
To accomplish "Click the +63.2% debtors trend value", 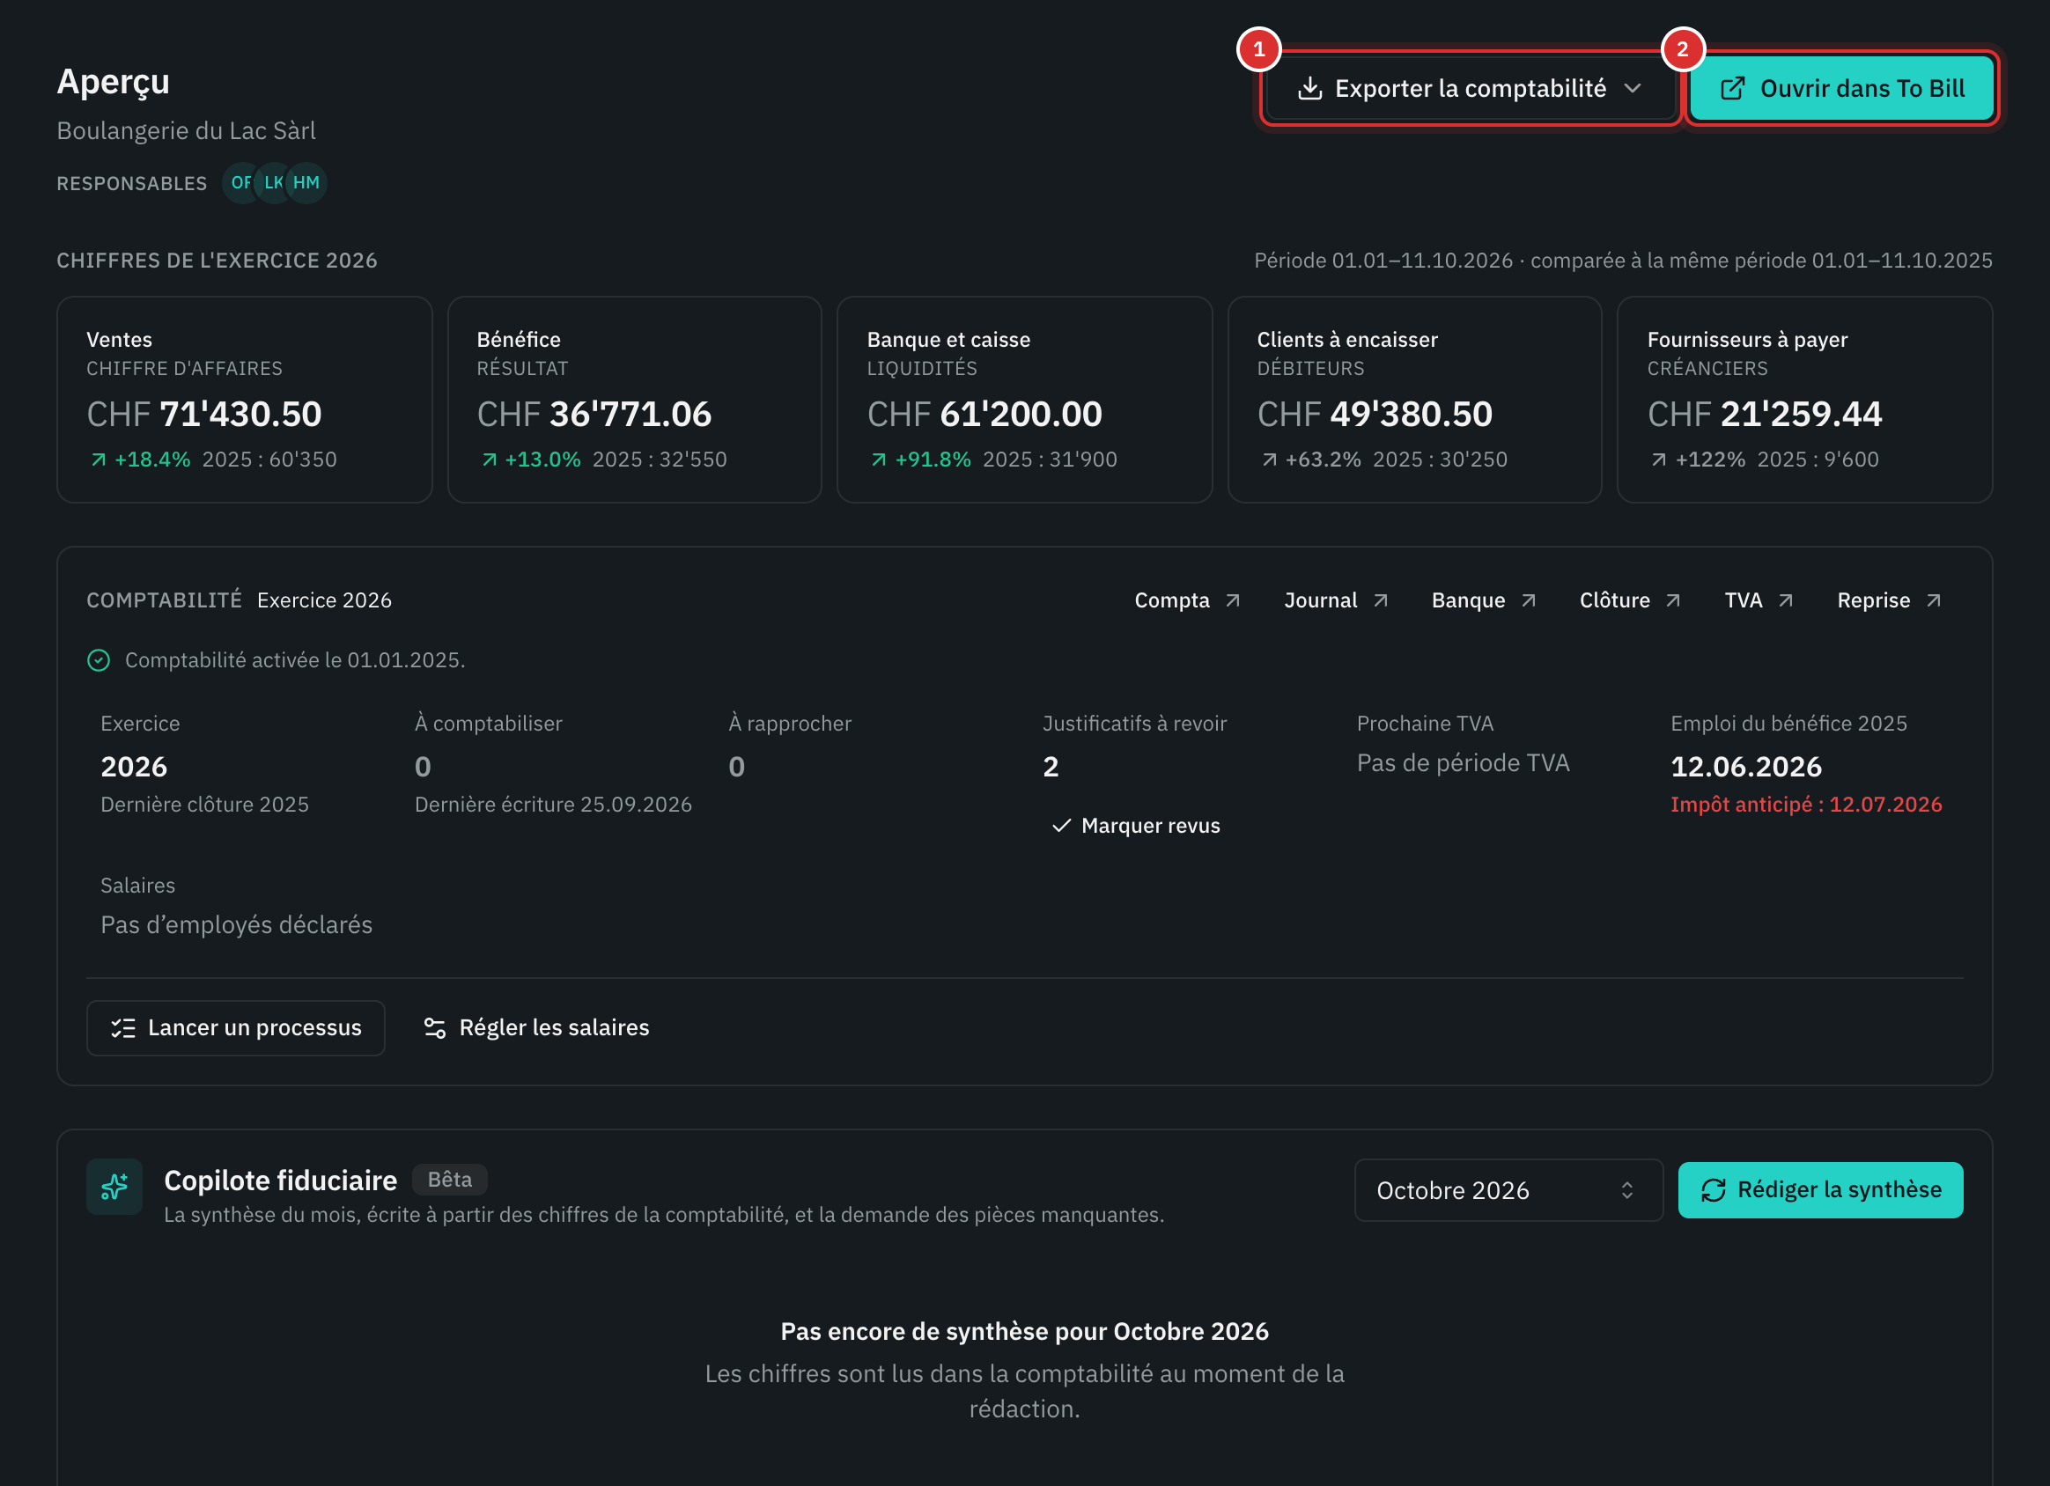I will (x=1323, y=460).
